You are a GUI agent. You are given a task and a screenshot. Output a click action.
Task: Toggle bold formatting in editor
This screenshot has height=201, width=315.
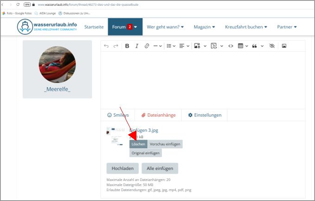click(x=127, y=46)
